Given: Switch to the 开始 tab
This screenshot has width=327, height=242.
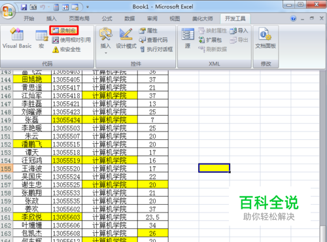Looking at the screenshot, I should tap(29, 18).
